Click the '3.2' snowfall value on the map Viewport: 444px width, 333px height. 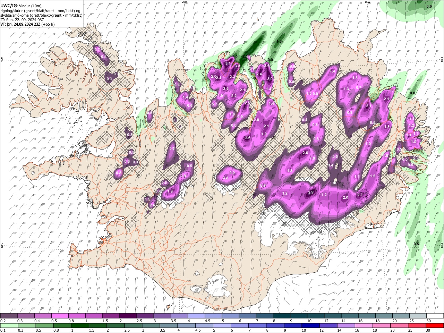(237, 66)
